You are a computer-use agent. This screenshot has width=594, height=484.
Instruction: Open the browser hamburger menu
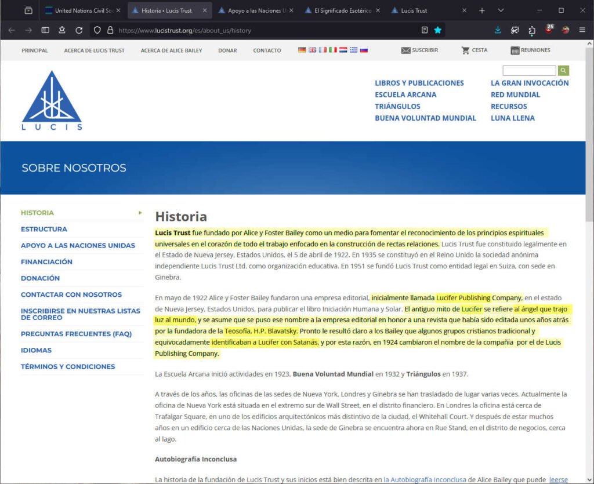[581, 30]
